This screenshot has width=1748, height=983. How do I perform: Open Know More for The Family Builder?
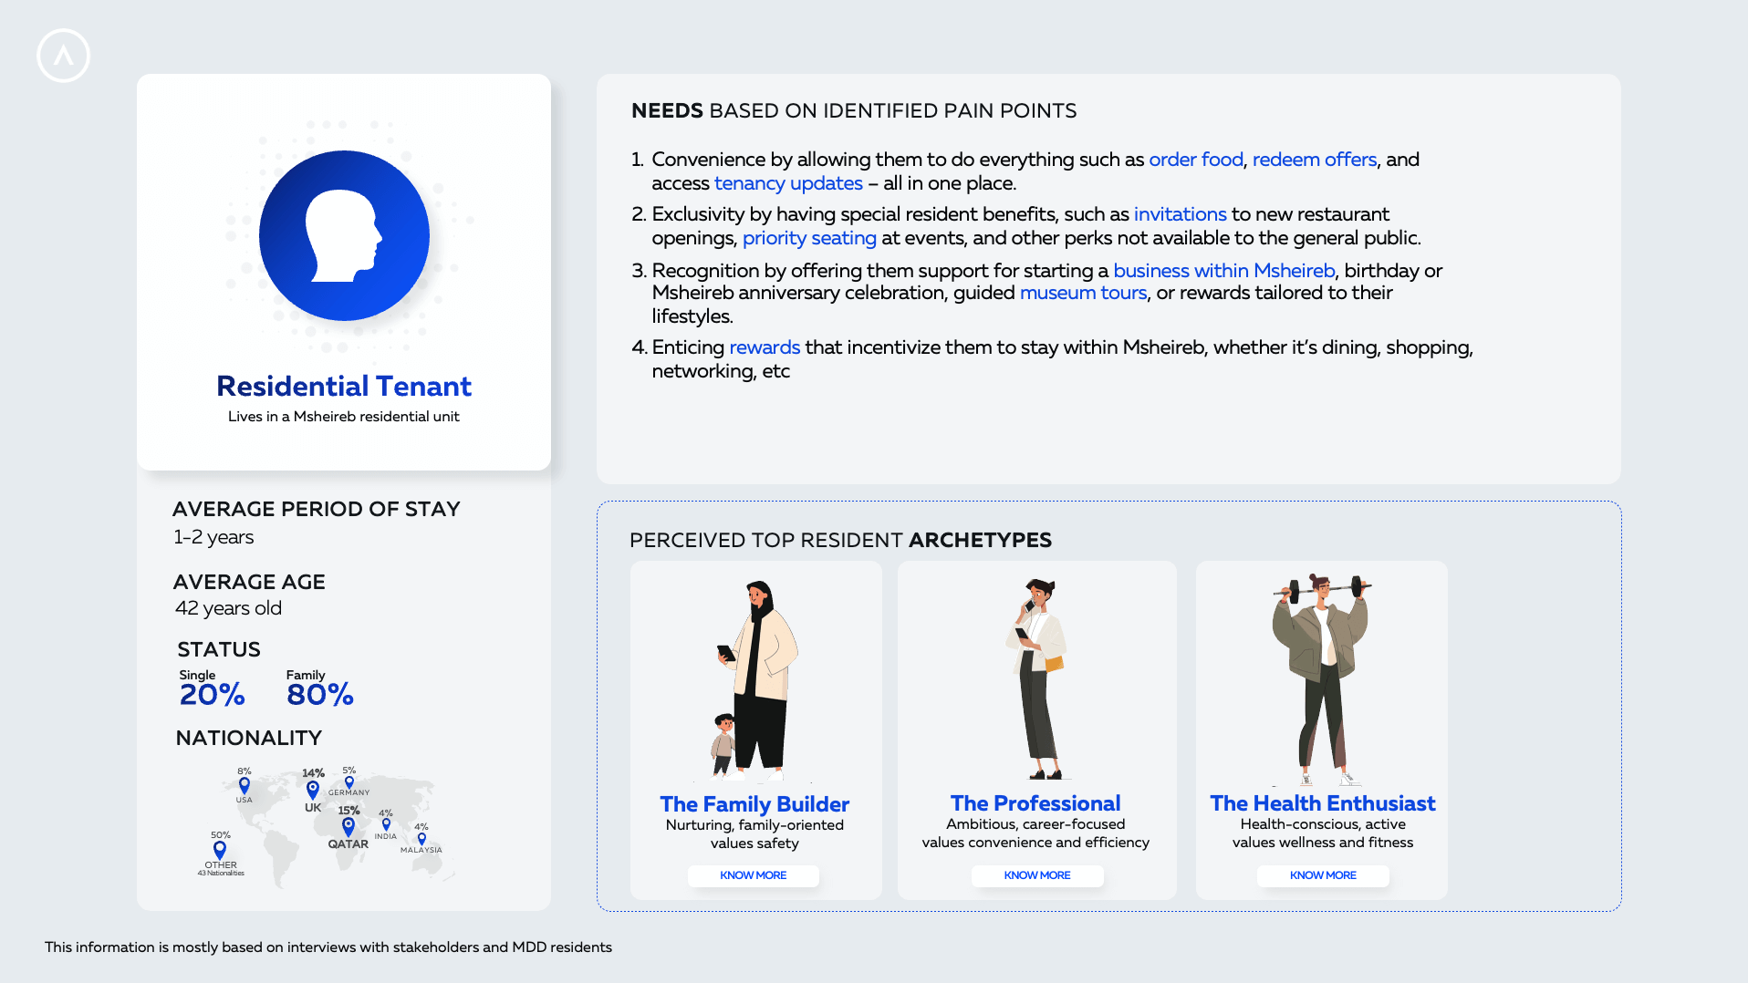click(x=754, y=875)
